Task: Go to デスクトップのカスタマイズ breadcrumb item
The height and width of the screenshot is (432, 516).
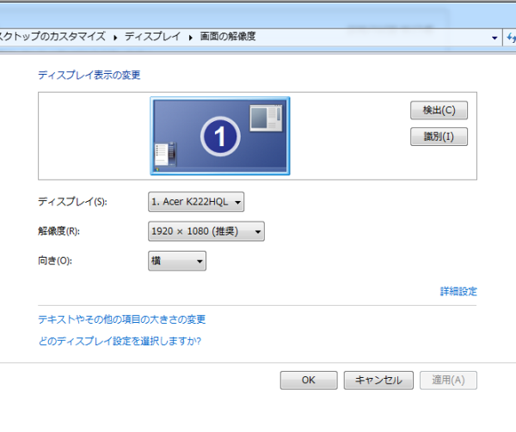Action: click(x=52, y=36)
